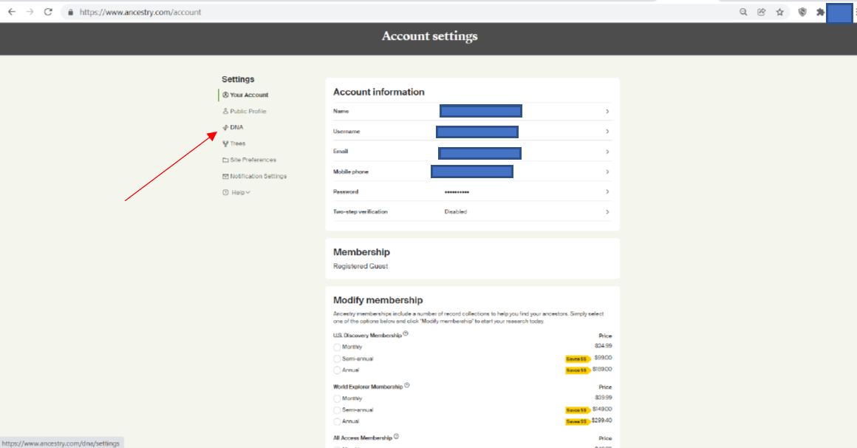
Task: Open DNA settings section
Action: click(236, 127)
